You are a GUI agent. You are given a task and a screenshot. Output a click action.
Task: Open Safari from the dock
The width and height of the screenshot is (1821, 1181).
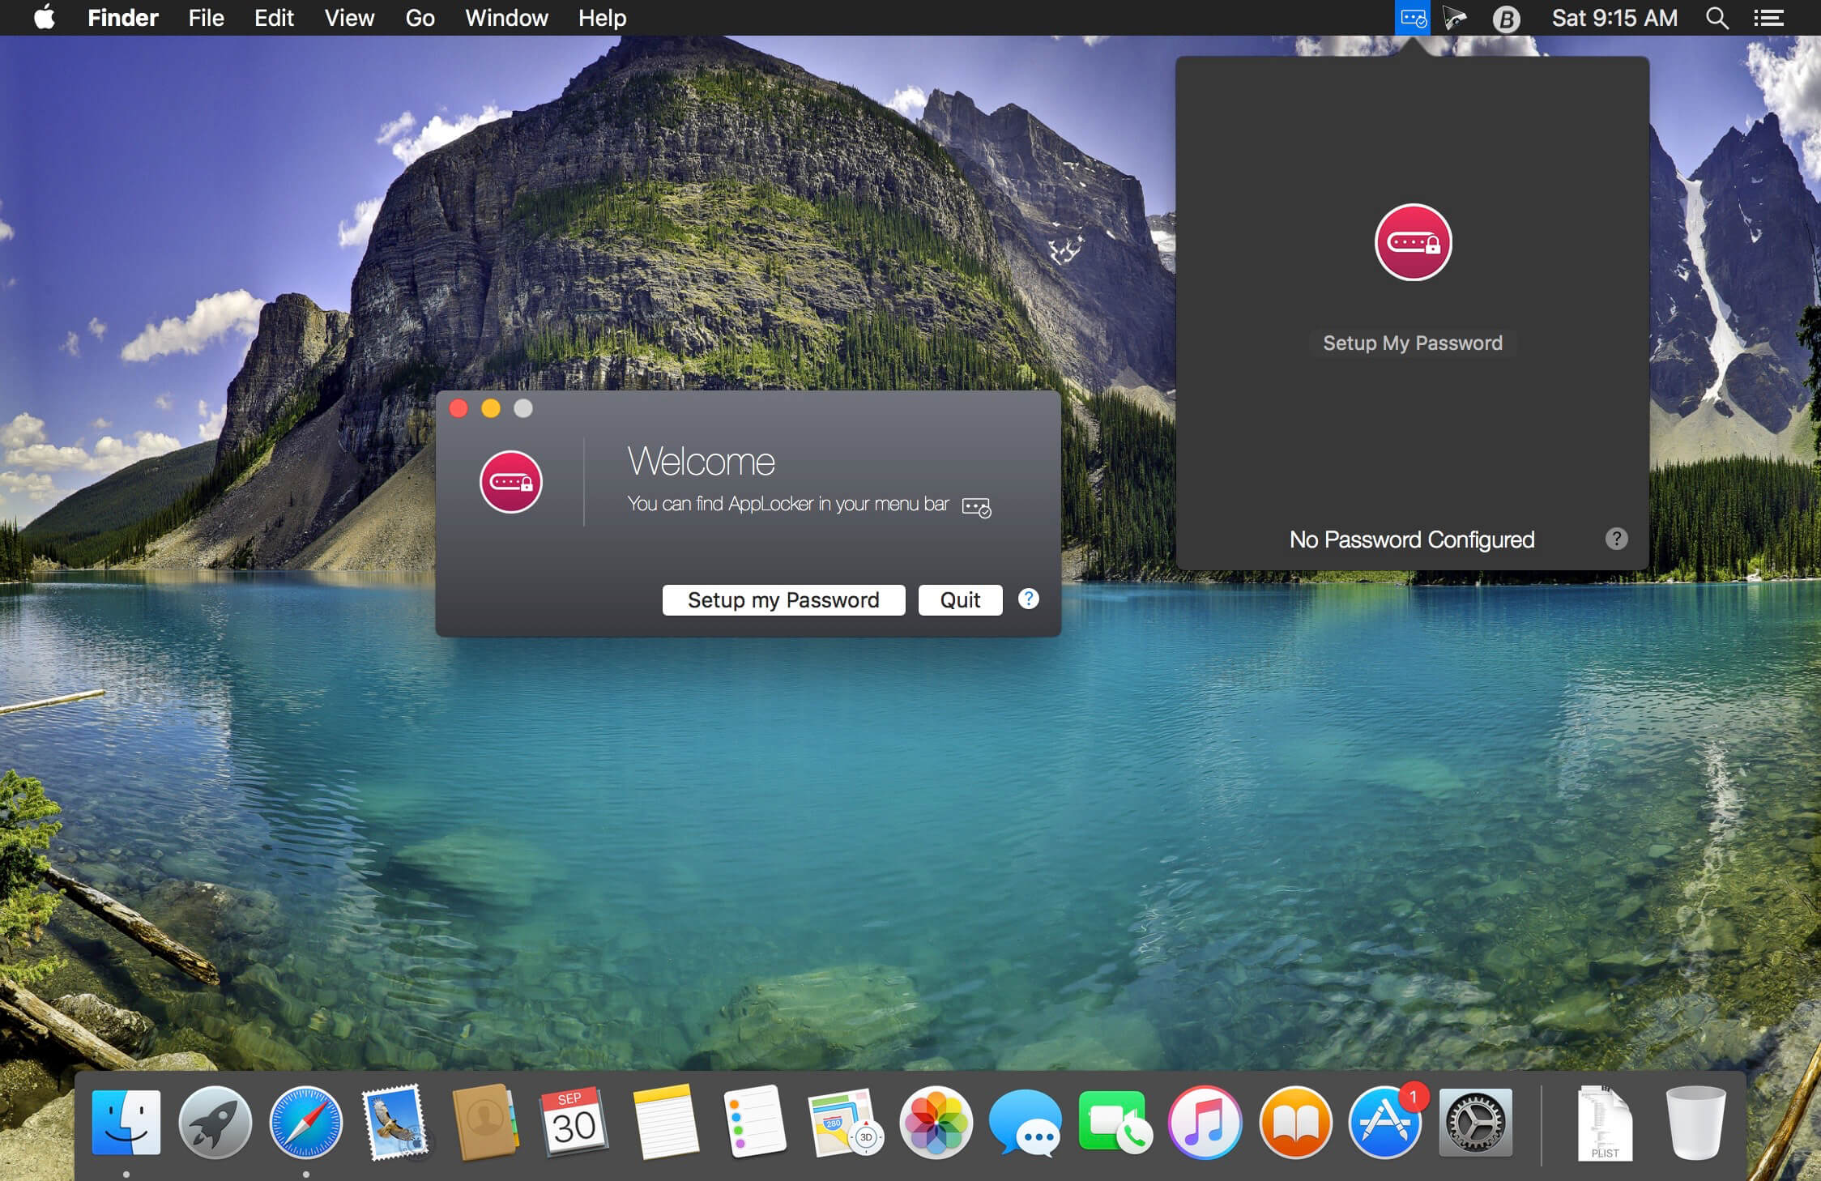(305, 1123)
